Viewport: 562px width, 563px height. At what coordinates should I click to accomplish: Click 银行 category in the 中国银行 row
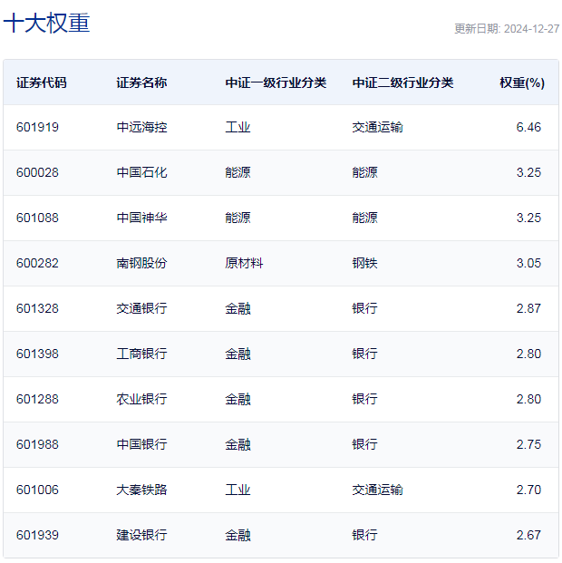[365, 444]
